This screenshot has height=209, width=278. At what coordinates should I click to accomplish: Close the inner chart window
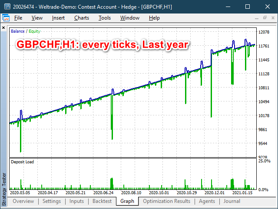pos(273,18)
